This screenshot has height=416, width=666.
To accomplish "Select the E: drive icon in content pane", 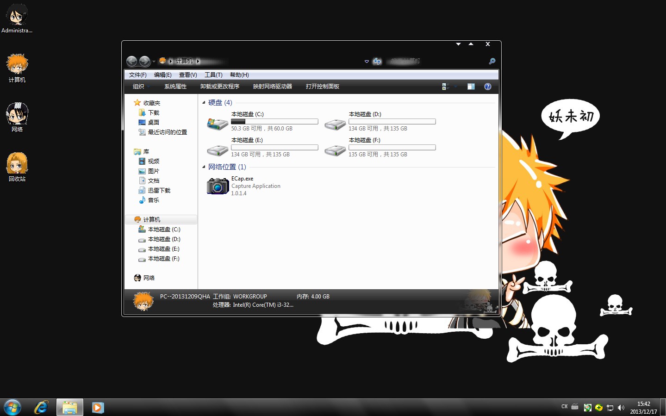I will click(218, 150).
